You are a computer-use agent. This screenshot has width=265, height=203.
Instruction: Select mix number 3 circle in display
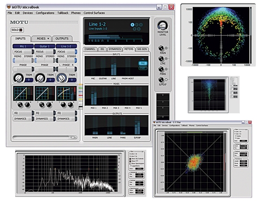tap(141, 25)
